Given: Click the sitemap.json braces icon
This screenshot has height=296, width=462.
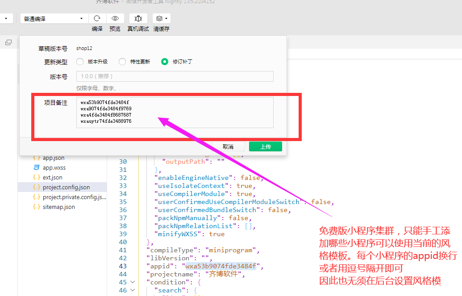Looking at the screenshot, I should point(37,207).
